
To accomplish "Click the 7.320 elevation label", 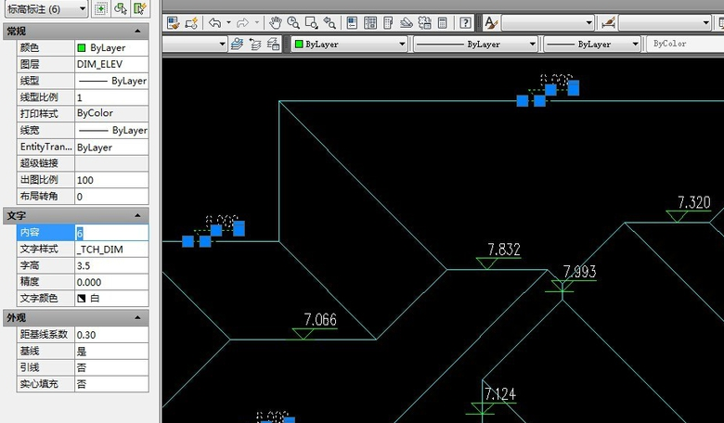I will point(694,202).
